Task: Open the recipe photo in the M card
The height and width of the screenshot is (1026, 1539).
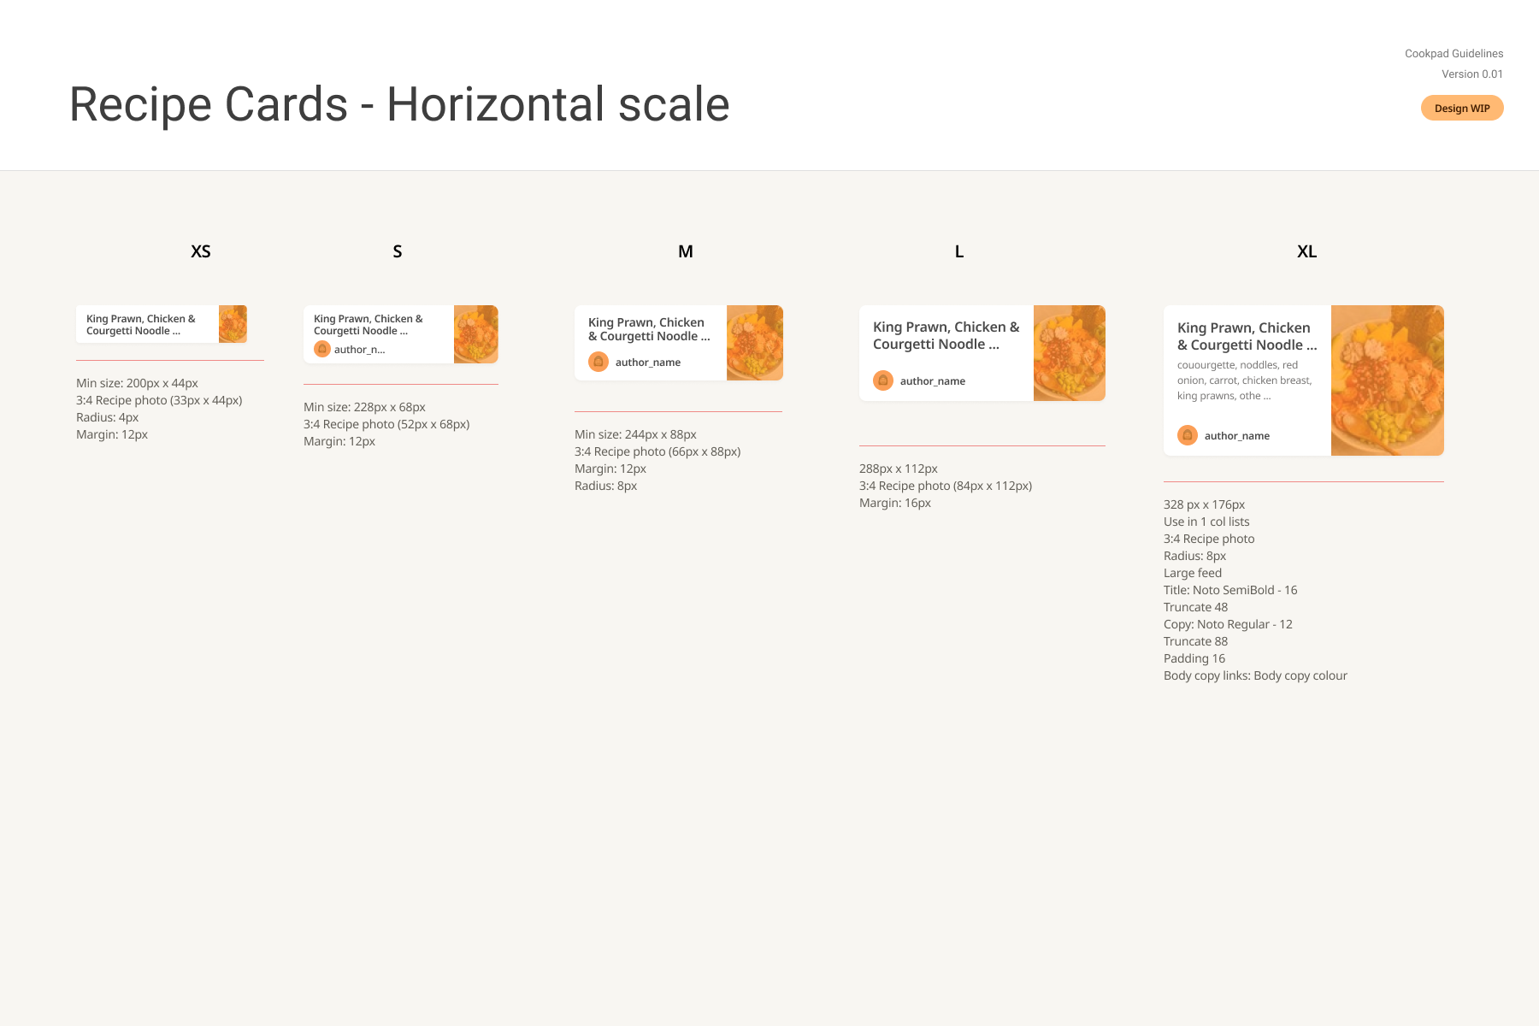Action: point(755,343)
